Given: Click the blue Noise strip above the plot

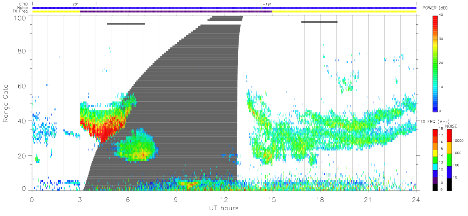Looking at the screenshot, I should [224, 8].
